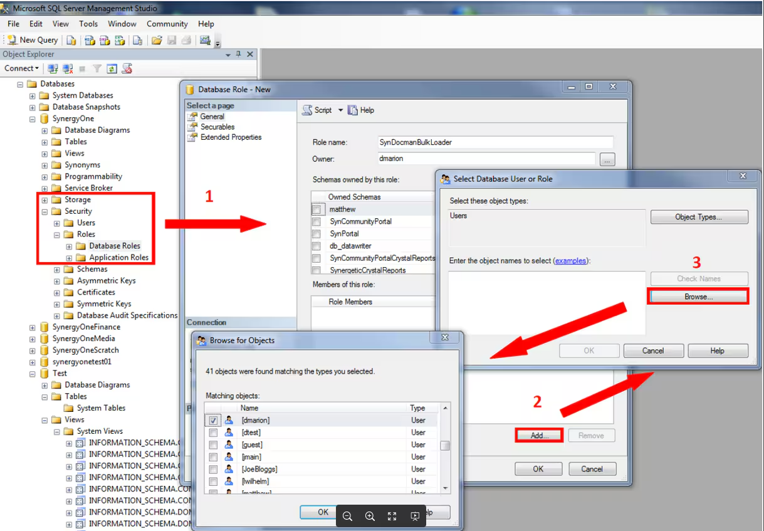Click the user icon beside [JoeBloggs]
Viewport: 764px width, 531px height.
click(229, 469)
